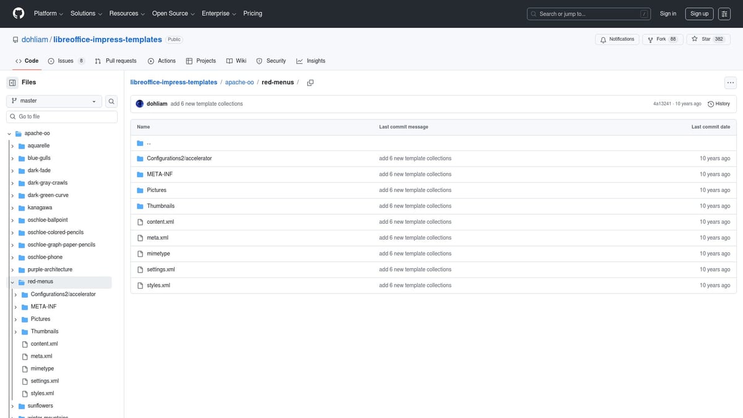Click dohliam's avatar in the commit bar
The image size is (743, 418).
coord(140,103)
